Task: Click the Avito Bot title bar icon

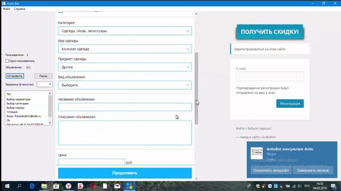Action: [x=4, y=3]
